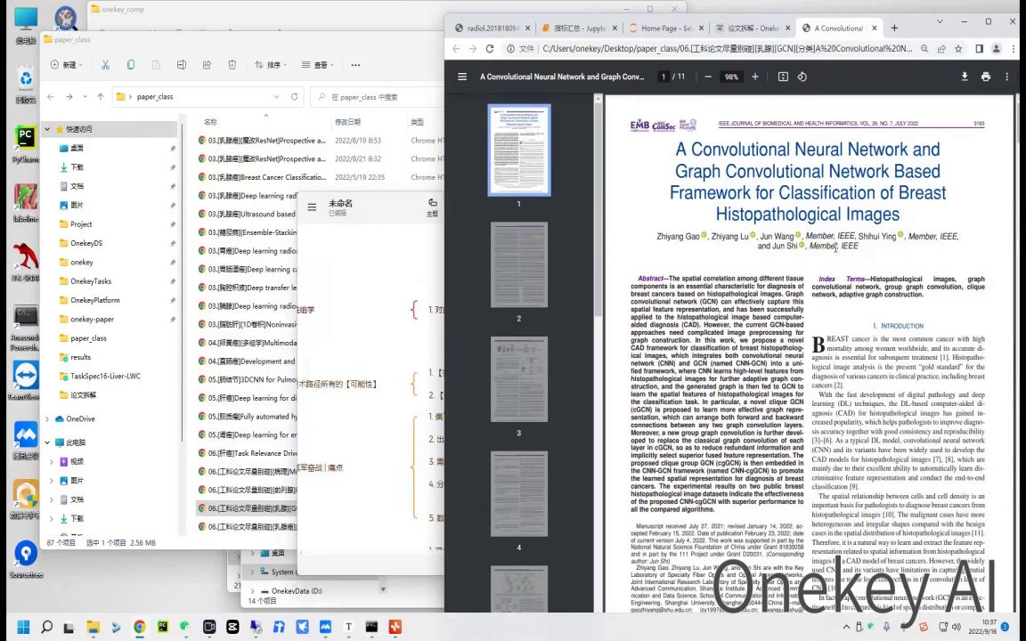Click the Delete icon in File Explorer toolbar
The width and height of the screenshot is (1026, 641).
coord(232,65)
